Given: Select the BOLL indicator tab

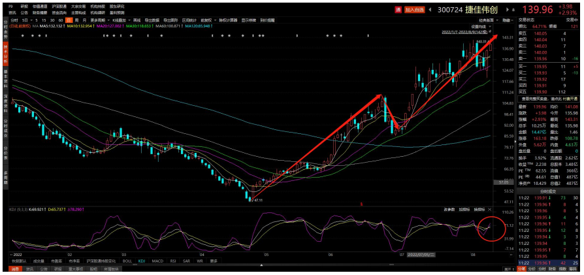Looking at the screenshot, I should 127,261.
